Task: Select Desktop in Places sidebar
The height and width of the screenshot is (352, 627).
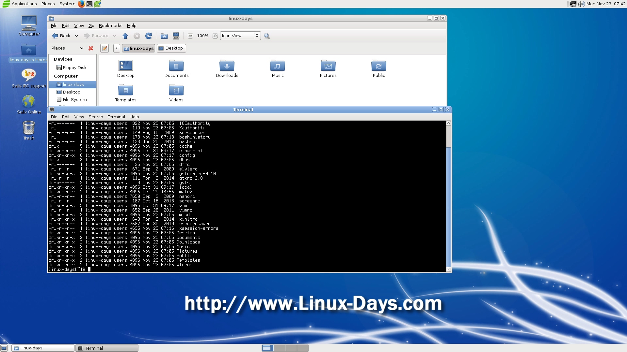Action: coord(72,92)
